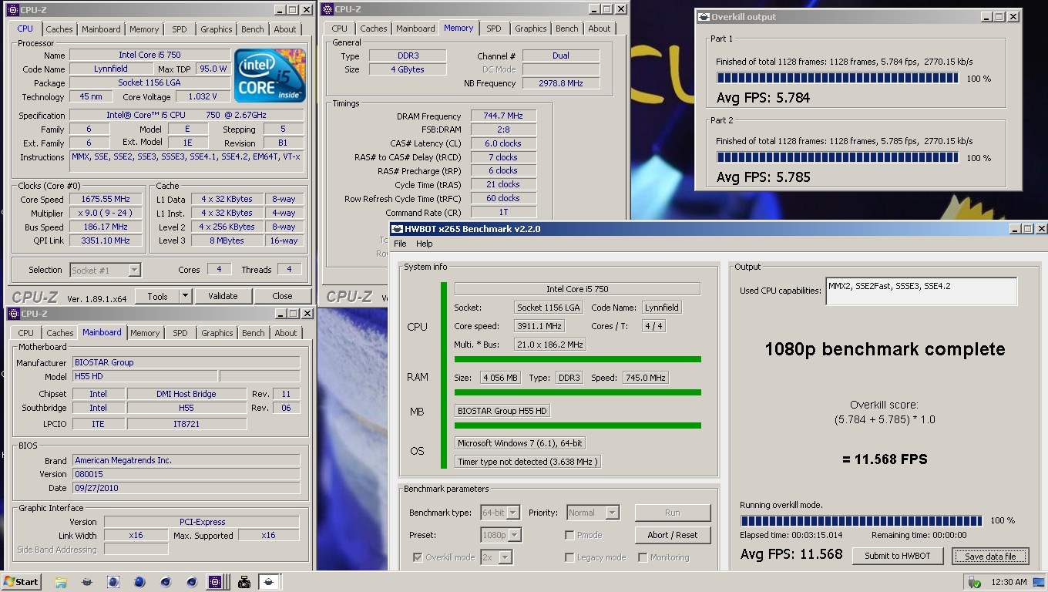Open the Start menu

click(22, 582)
